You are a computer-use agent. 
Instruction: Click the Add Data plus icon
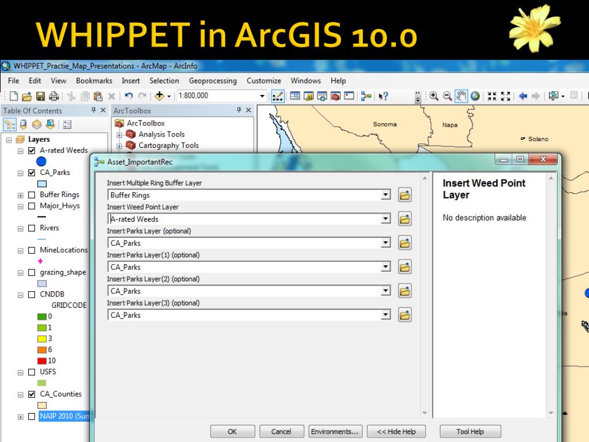point(159,96)
